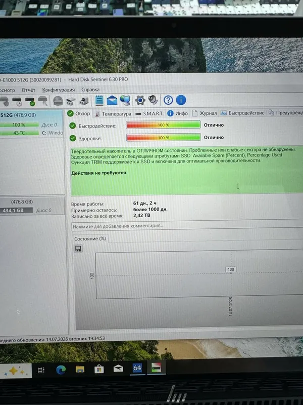303x405 pixels.
Task: Click the speaker sound toolbar icon
Action: pos(153,100)
